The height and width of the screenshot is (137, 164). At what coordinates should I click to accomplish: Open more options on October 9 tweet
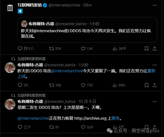pos(155,102)
